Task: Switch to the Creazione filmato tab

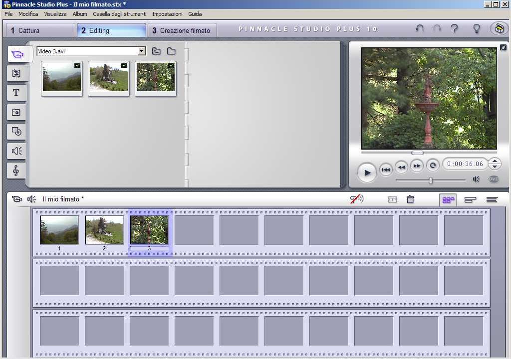Action: pos(182,30)
